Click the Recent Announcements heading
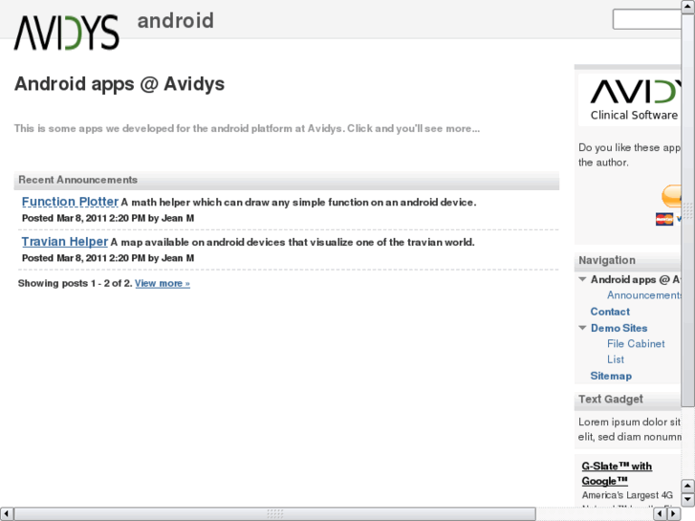Image resolution: width=695 pixels, height=521 pixels. [x=78, y=180]
